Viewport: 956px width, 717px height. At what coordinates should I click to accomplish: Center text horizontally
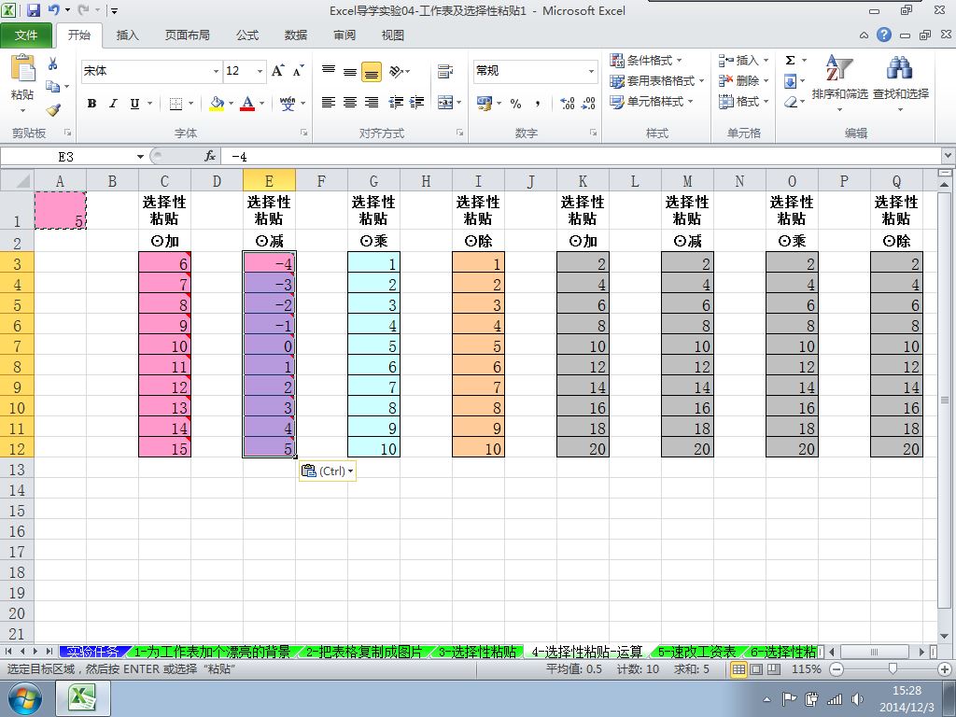[x=350, y=103]
